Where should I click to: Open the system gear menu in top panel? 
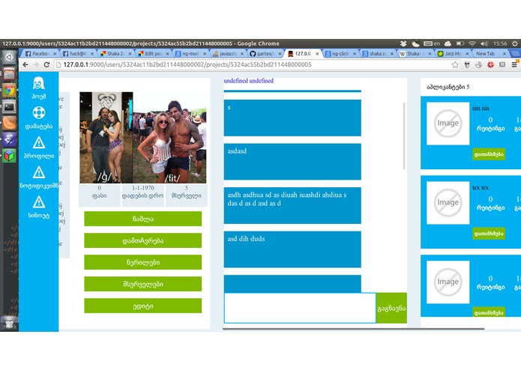(x=515, y=43)
